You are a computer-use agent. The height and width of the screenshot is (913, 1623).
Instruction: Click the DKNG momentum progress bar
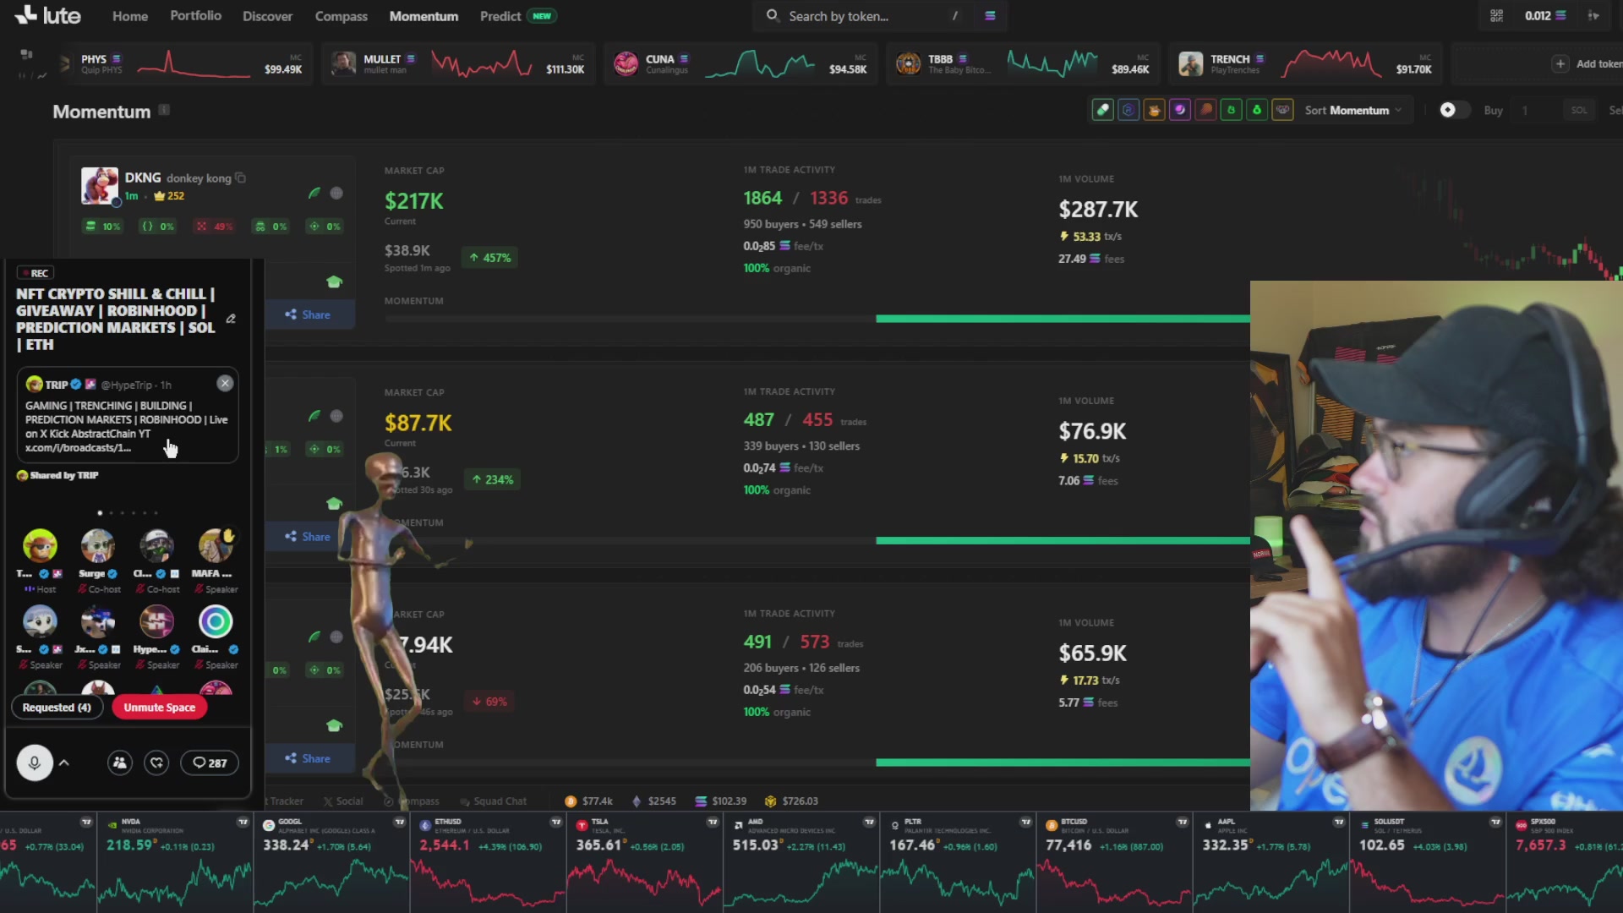817,319
